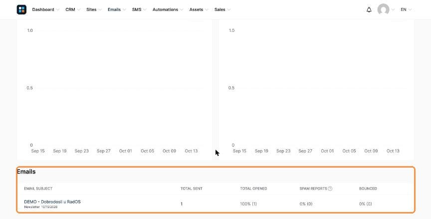Open the DEMO - Dobrodosli u RadOS email
The width and height of the screenshot is (431, 219).
pos(52,202)
